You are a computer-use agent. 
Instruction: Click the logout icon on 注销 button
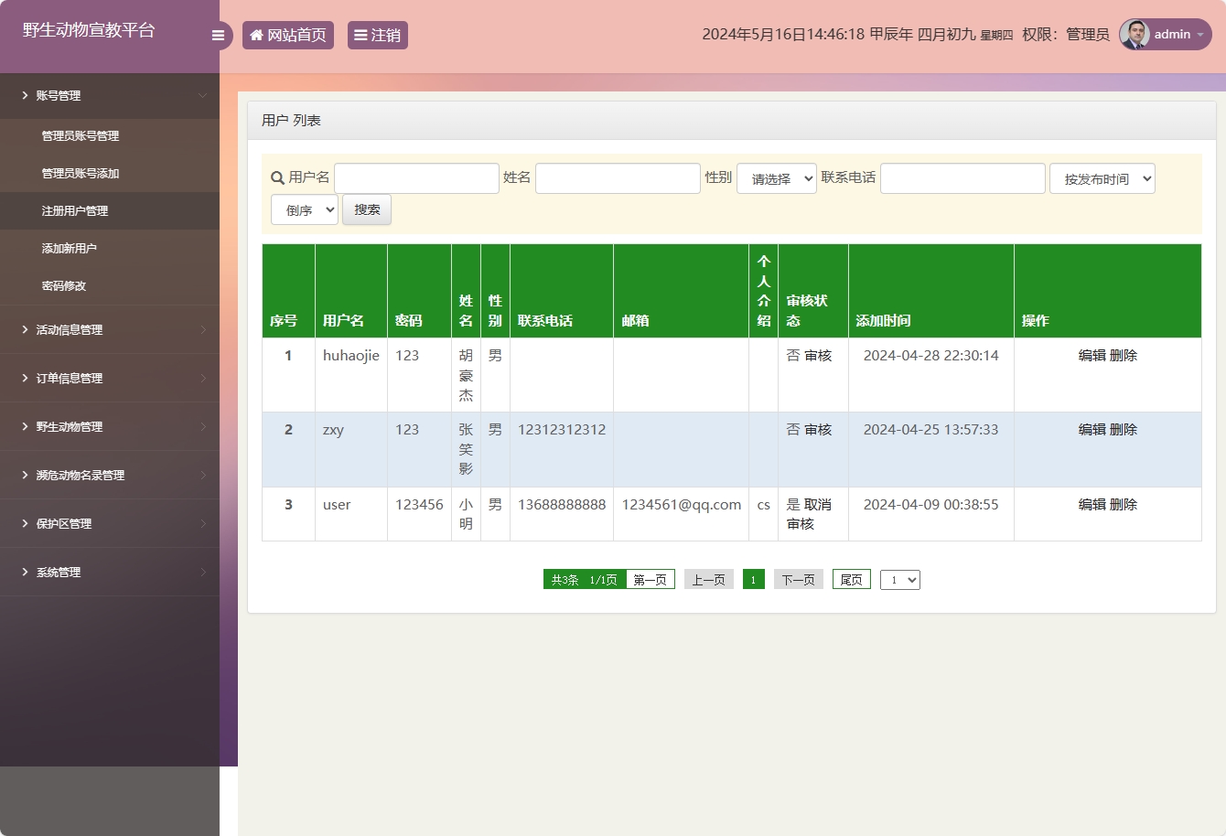coord(359,35)
